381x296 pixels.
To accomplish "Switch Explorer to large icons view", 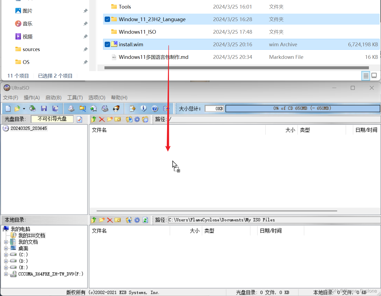I will coord(374,75).
